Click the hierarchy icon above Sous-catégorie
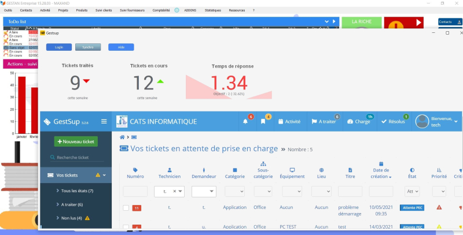Image resolution: width=463 pixels, height=235 pixels. [x=263, y=164]
